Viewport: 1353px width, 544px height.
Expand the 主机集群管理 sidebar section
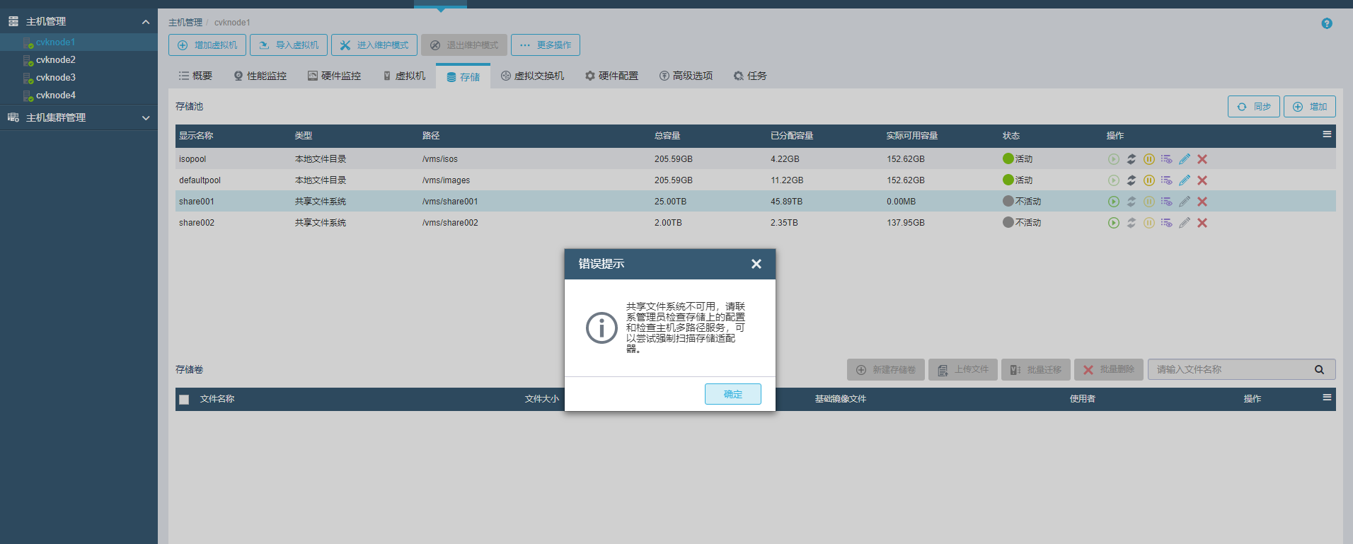146,118
